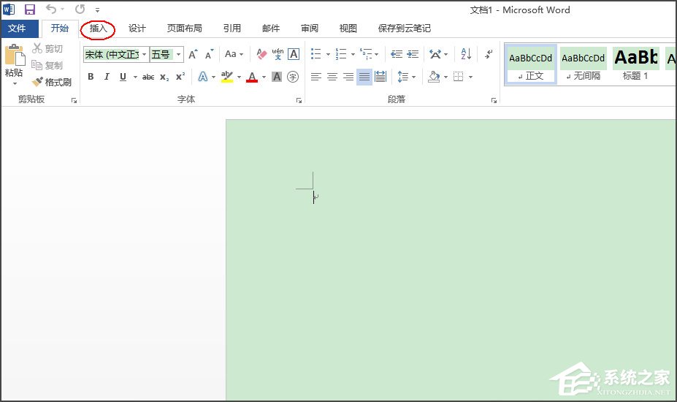677x402 pixels.
Task: Toggle Bold formatting
Action: coord(91,77)
